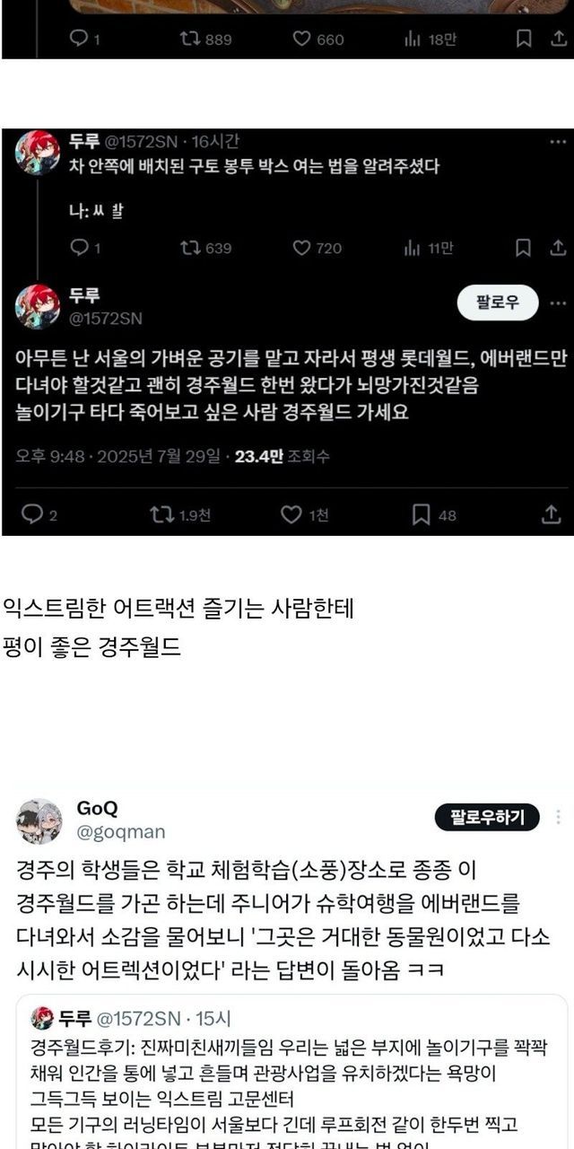The height and width of the screenshot is (1149, 574).
Task: Like the top tweet with 660 hearts
Action: [x=318, y=39]
